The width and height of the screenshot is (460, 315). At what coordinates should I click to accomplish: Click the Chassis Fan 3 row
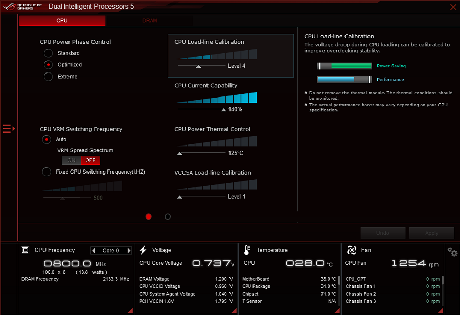pyautogui.click(x=393, y=301)
